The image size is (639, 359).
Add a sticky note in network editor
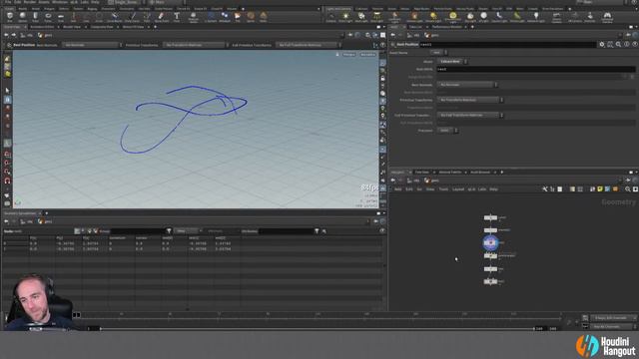click(x=600, y=189)
